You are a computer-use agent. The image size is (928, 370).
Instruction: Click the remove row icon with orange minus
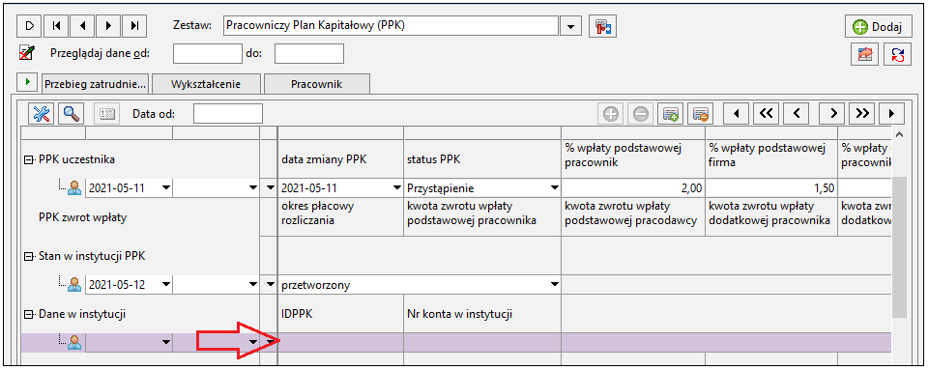tap(701, 113)
